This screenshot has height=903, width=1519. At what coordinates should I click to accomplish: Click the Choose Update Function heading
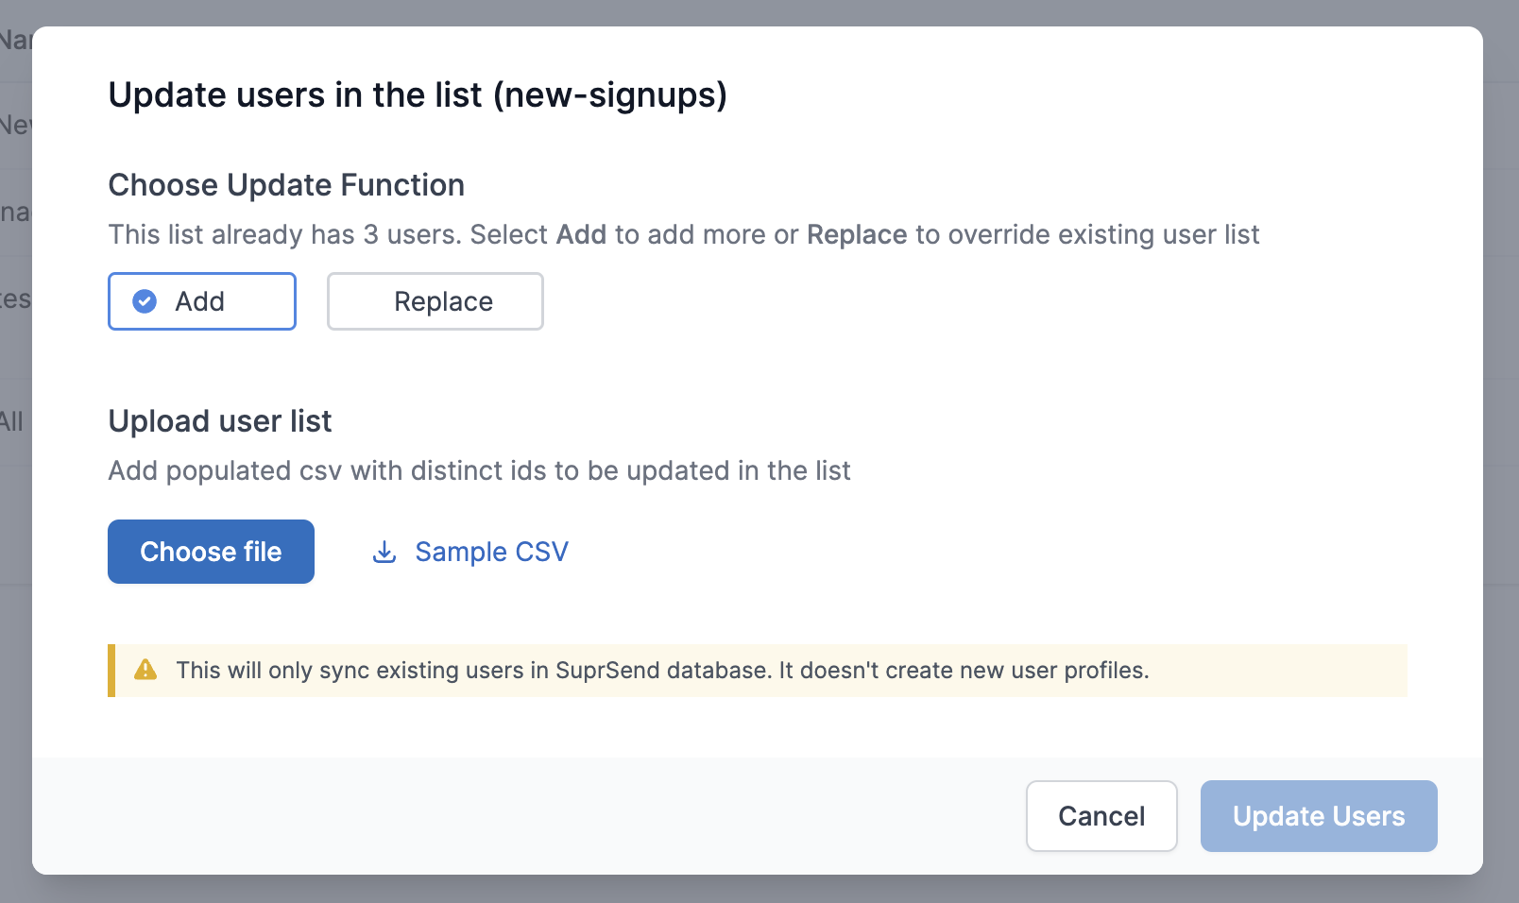(286, 185)
